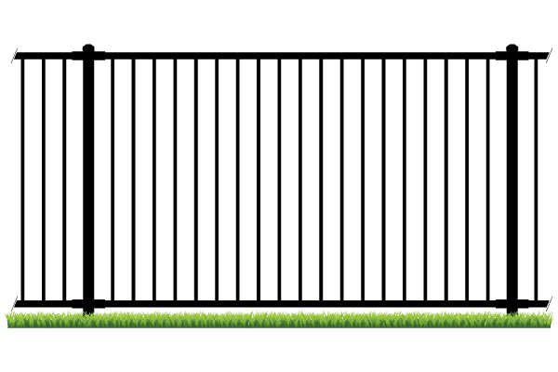Click the thick right fence post

[x=511, y=177]
